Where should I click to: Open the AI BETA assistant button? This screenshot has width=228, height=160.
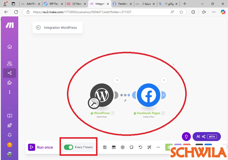(207, 136)
